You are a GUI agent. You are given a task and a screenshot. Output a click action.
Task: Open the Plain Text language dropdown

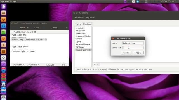tap(19, 65)
